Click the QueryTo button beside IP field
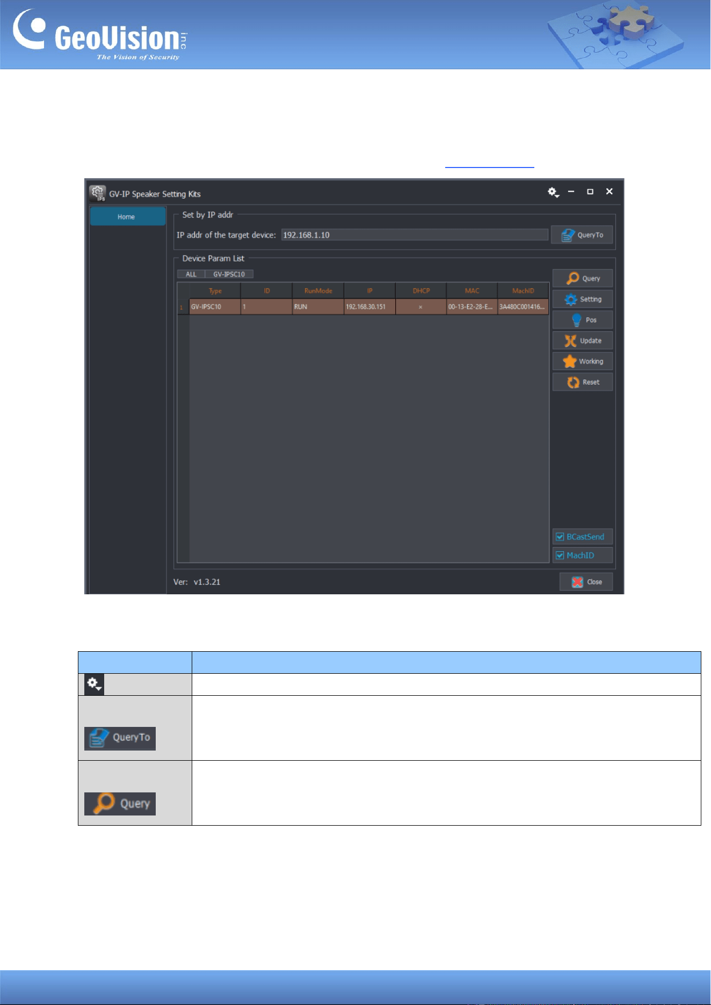The image size is (711, 1005). pos(582,235)
